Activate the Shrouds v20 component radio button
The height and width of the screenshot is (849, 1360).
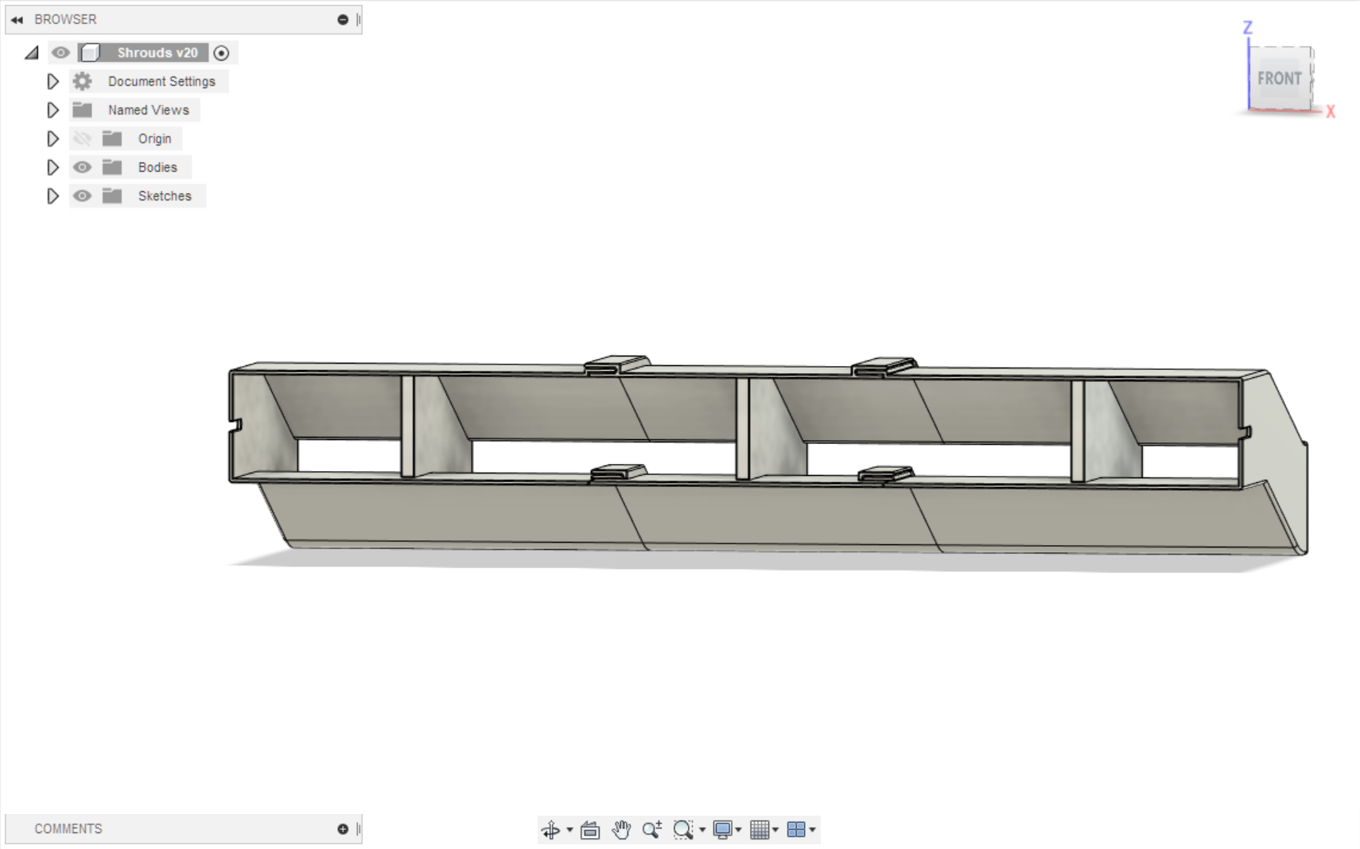pyautogui.click(x=222, y=53)
